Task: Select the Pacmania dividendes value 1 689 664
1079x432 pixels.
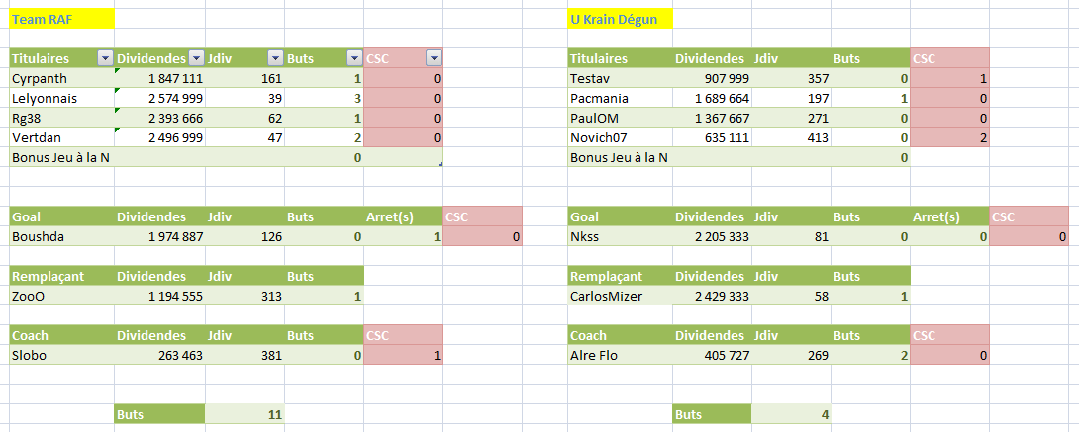Action: 713,98
